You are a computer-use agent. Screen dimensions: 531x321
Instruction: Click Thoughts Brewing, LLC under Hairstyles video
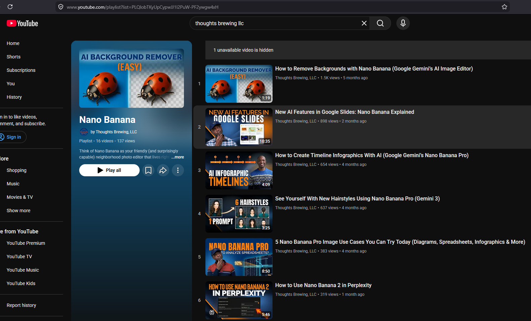(296, 208)
